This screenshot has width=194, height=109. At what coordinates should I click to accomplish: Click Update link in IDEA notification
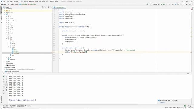[162, 102]
